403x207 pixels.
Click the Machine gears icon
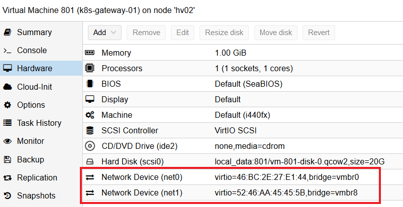[90, 115]
